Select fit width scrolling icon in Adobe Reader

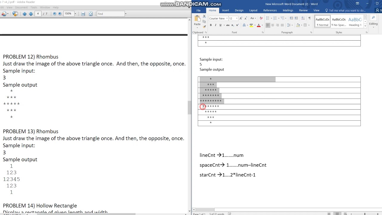click(x=83, y=14)
